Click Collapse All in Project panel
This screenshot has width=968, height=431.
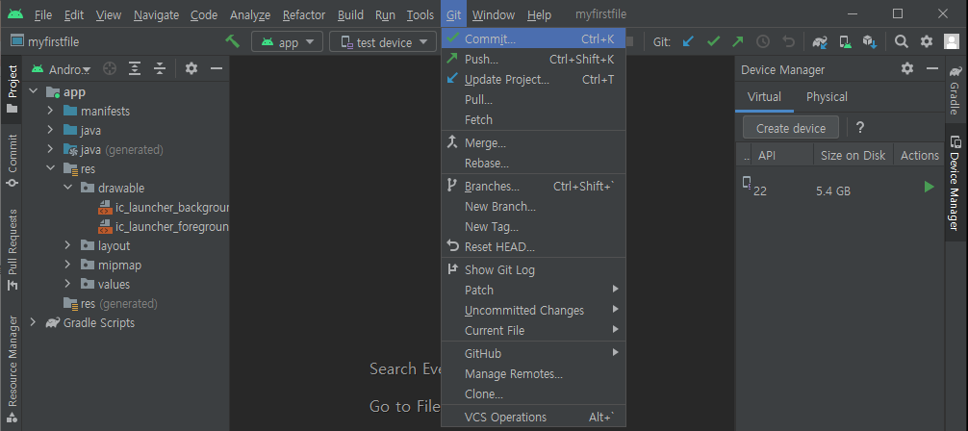(x=160, y=68)
